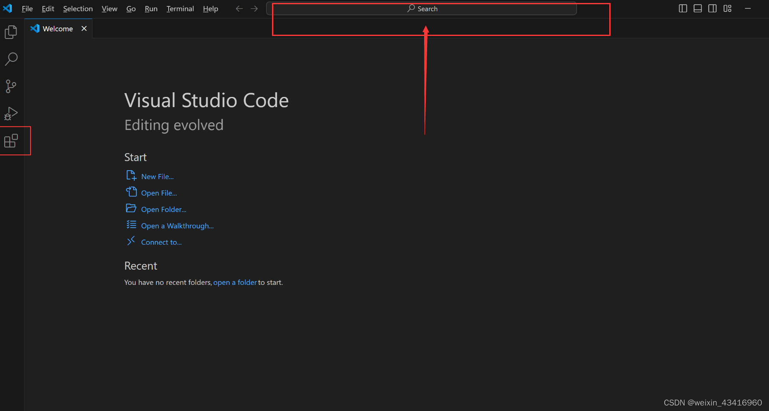Open the Help menu

click(211, 8)
